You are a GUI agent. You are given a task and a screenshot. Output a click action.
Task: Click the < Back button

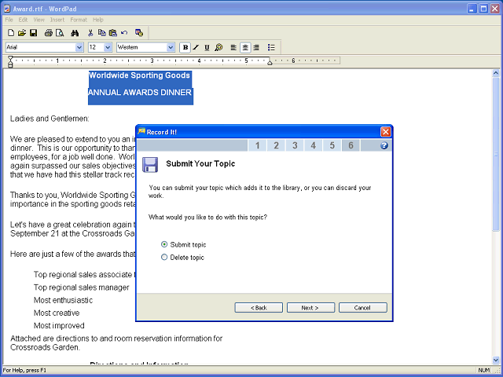259,307
